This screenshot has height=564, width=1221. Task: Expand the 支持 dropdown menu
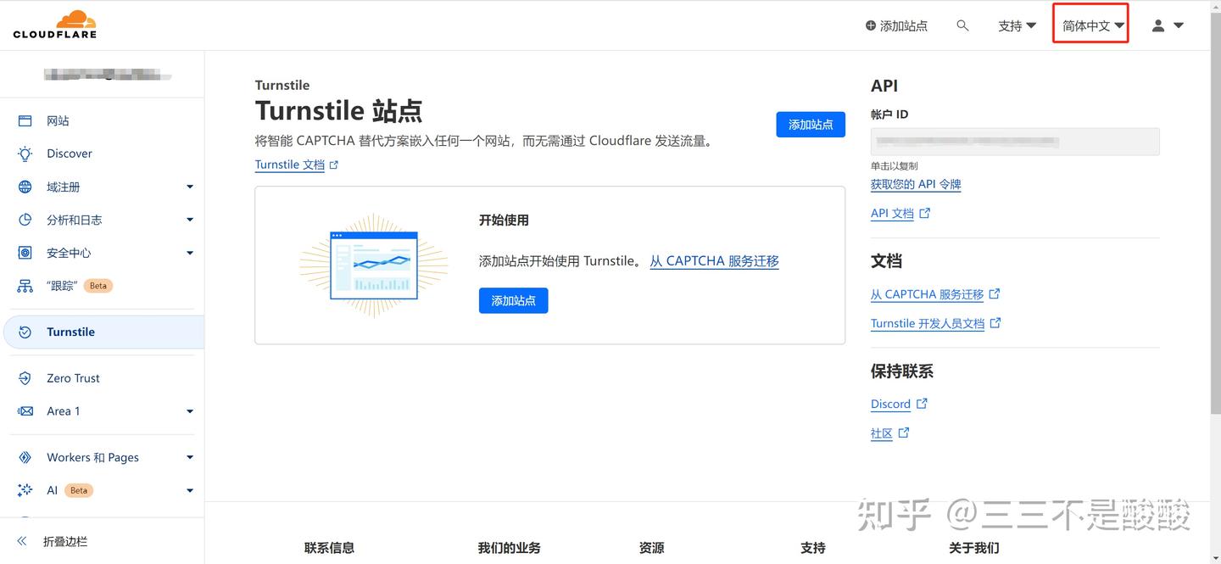tap(1017, 25)
